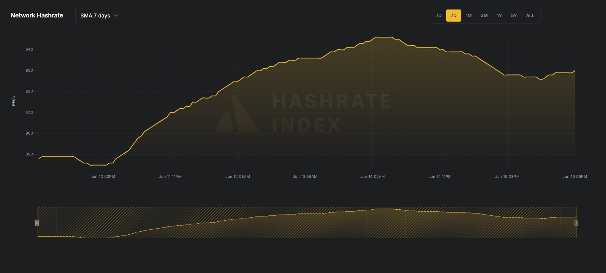Viewport: 606px width, 273px height.
Task: Choose the 1Y time range
Action: pyautogui.click(x=499, y=16)
